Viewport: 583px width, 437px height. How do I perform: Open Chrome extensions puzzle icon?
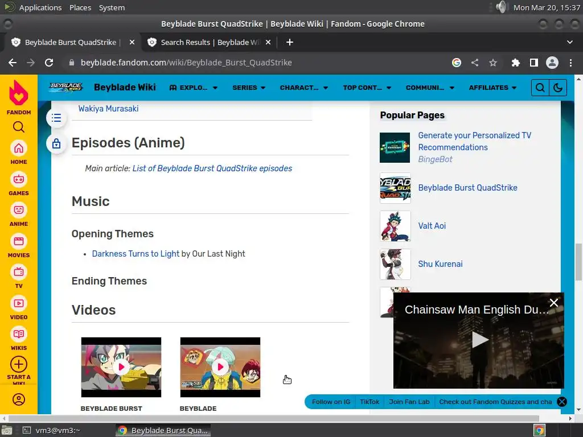coord(515,63)
